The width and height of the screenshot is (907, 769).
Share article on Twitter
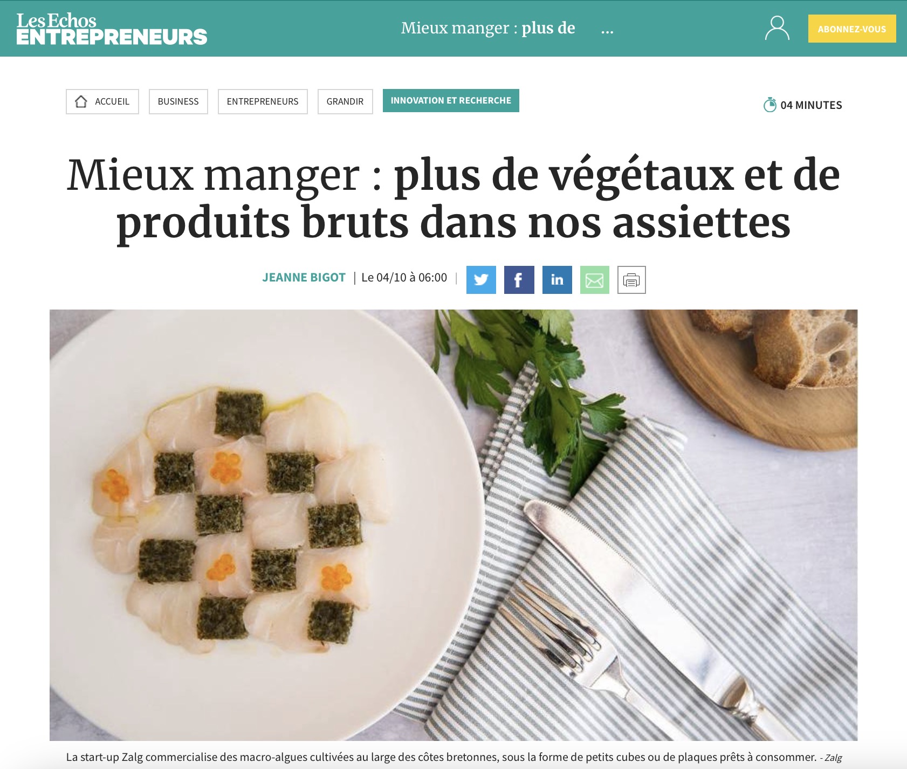pos(481,280)
